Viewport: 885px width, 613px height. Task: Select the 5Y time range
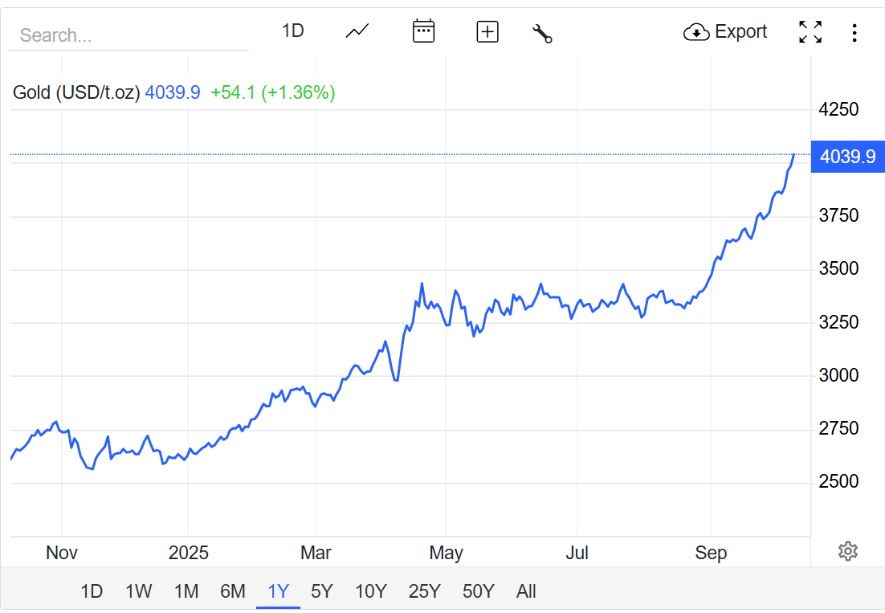(321, 592)
